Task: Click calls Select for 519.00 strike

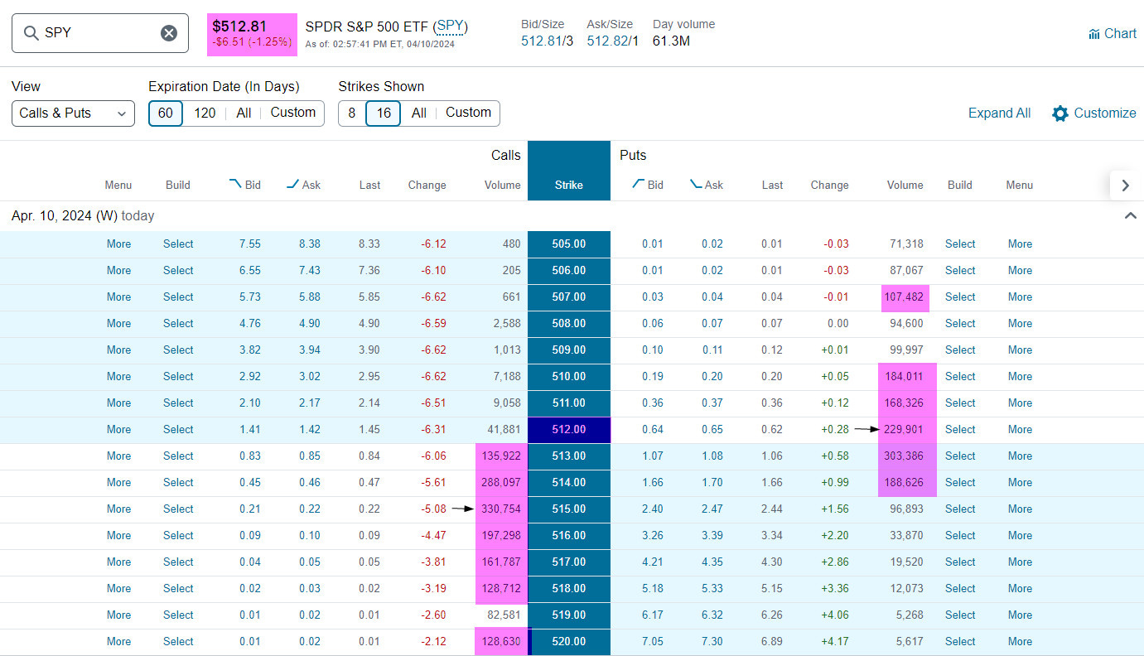Action: [178, 615]
